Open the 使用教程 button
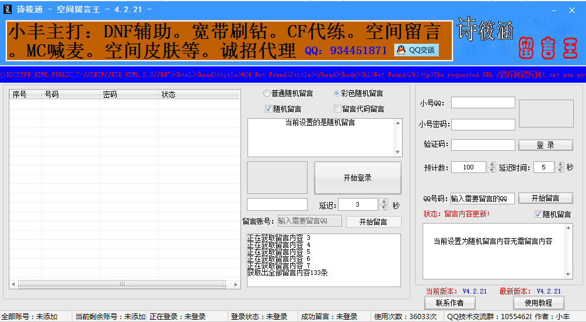 [538, 303]
